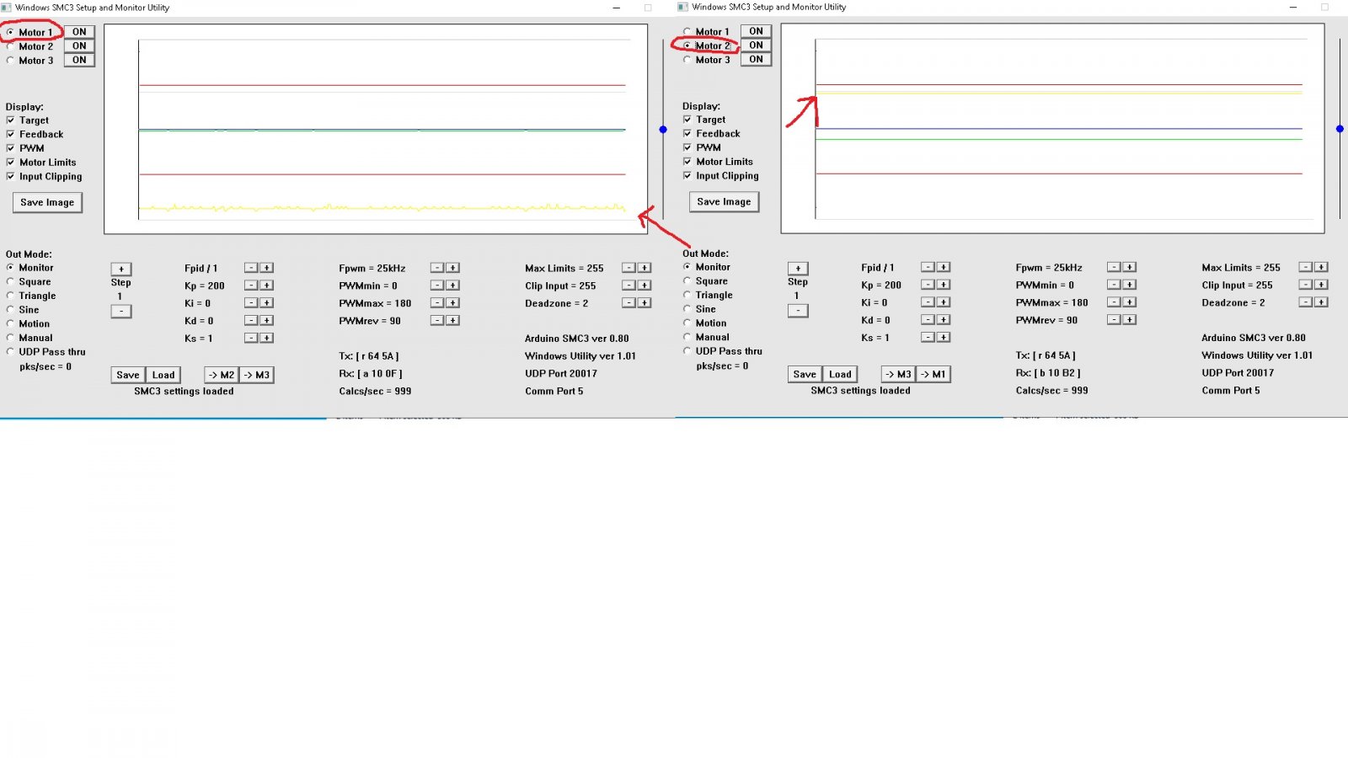1348x758 pixels.
Task: Click Save Image button in right window
Action: click(724, 202)
